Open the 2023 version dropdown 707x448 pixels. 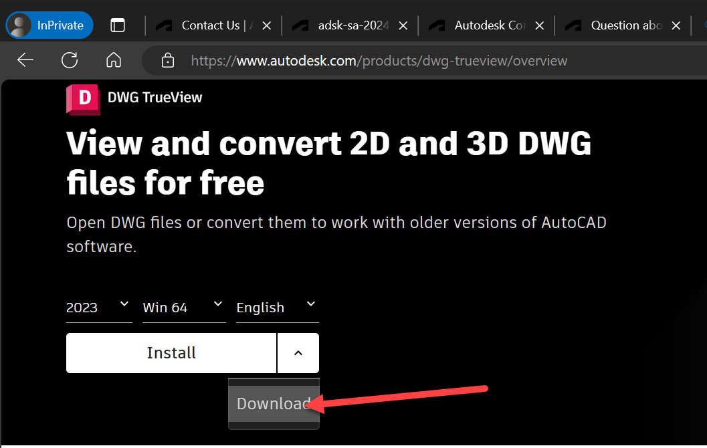(99, 308)
